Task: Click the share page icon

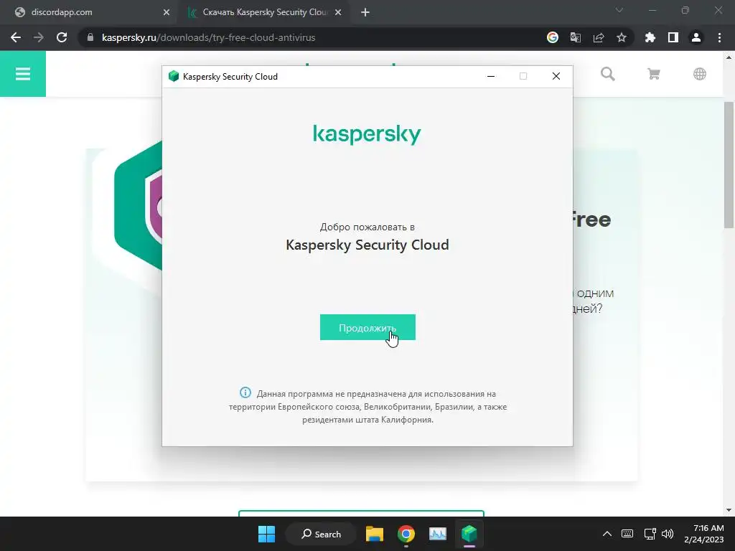Action: 598,37
